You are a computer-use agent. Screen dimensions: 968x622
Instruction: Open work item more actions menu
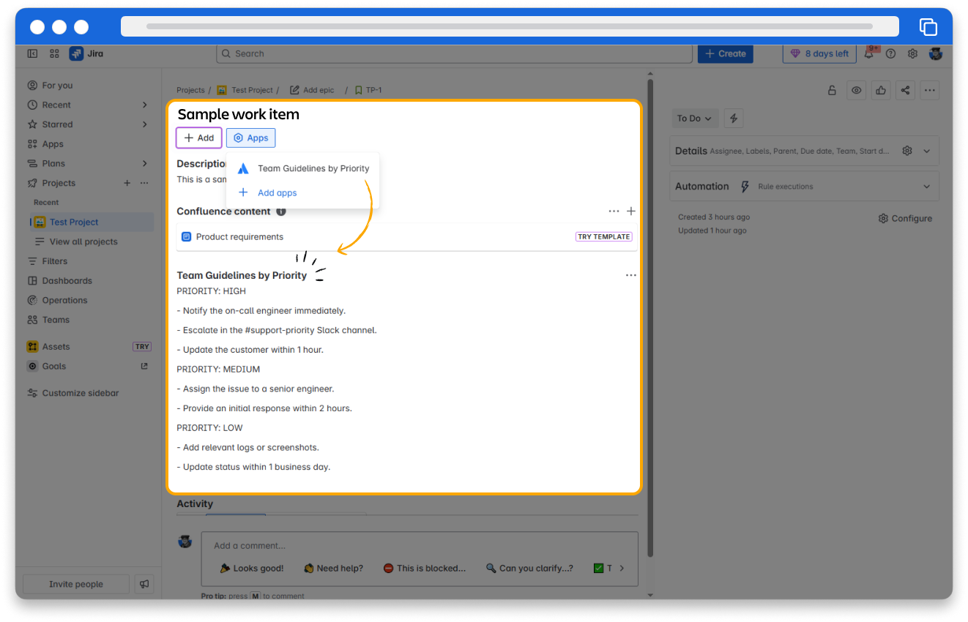pos(929,90)
